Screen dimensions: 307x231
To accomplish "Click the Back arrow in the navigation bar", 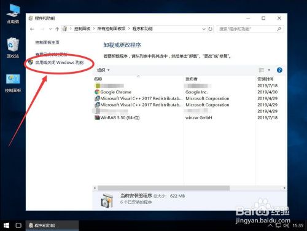I will point(32,29).
